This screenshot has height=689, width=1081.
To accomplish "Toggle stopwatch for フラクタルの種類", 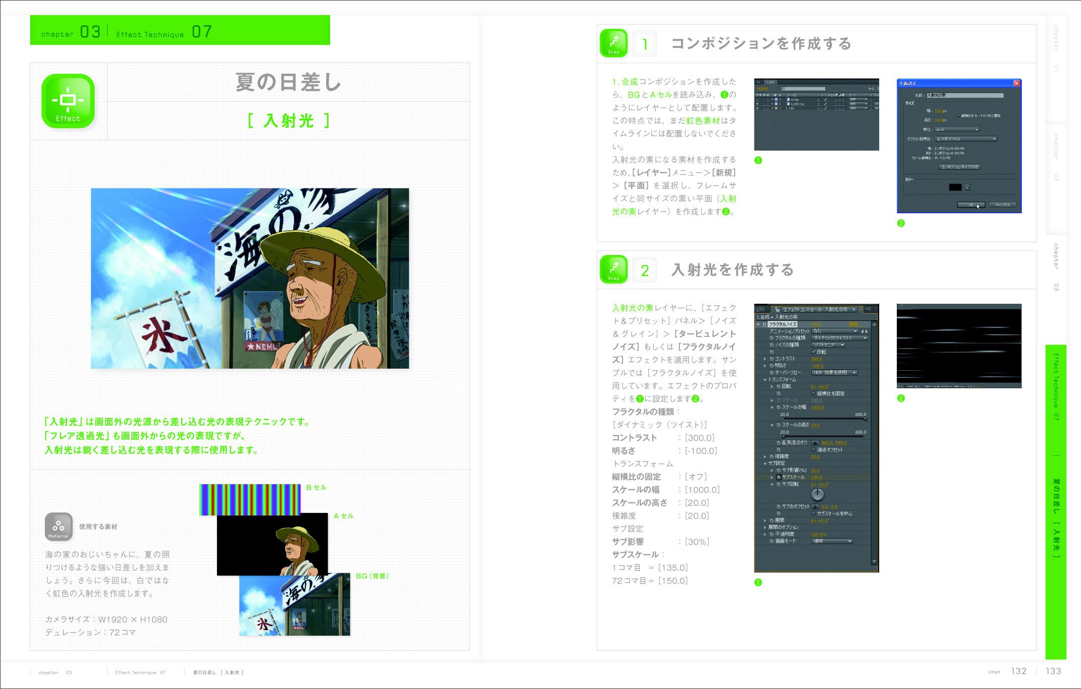I will [x=771, y=338].
